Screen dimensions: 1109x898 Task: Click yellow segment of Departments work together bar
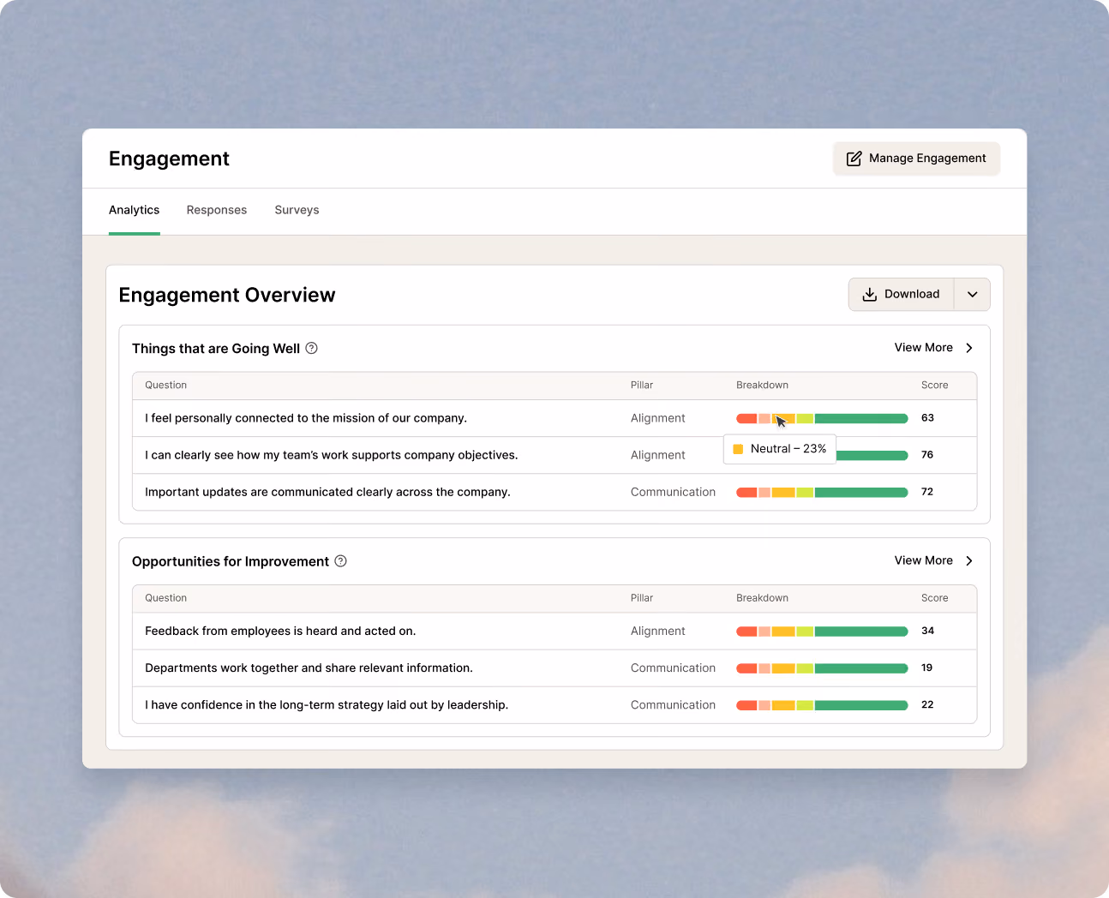tap(783, 668)
